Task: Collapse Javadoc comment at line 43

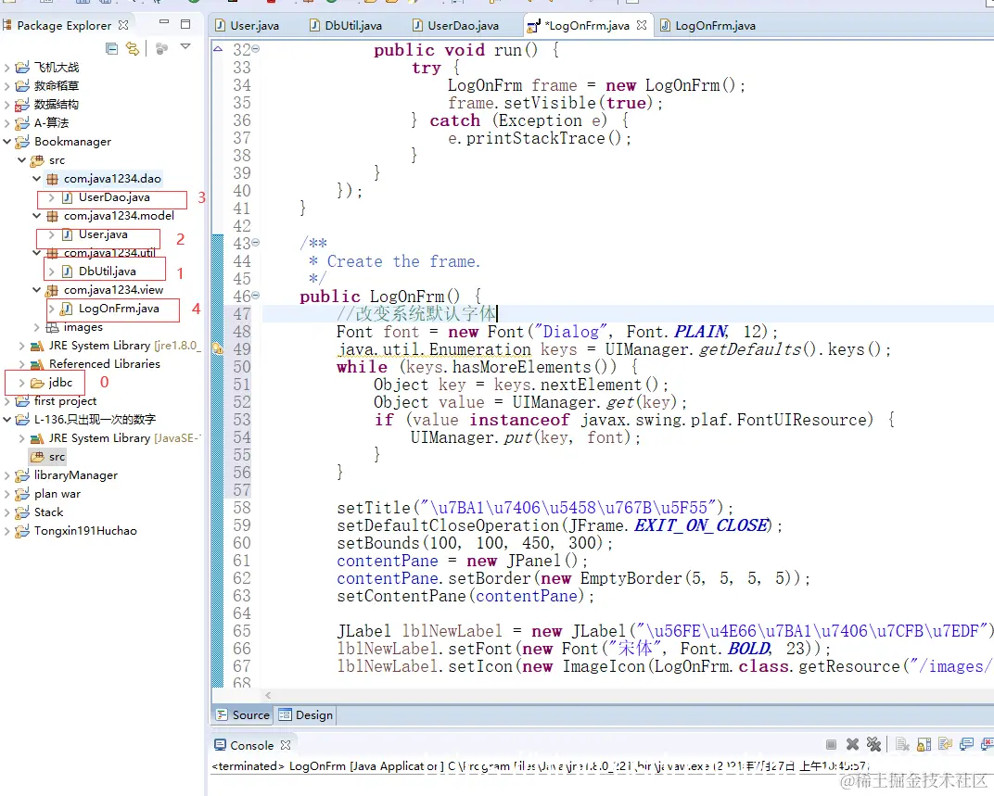Action: click(x=256, y=242)
